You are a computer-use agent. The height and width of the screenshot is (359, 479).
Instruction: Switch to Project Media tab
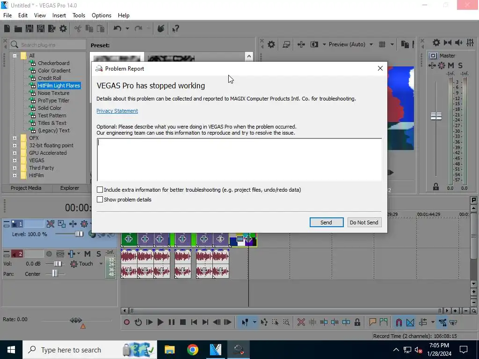pyautogui.click(x=26, y=188)
